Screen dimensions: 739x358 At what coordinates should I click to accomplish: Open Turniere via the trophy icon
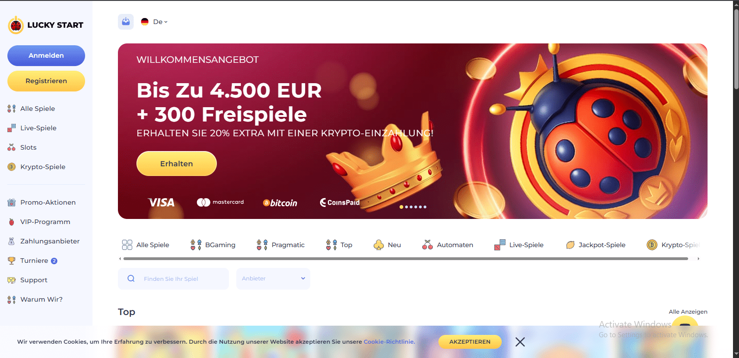(x=12, y=261)
